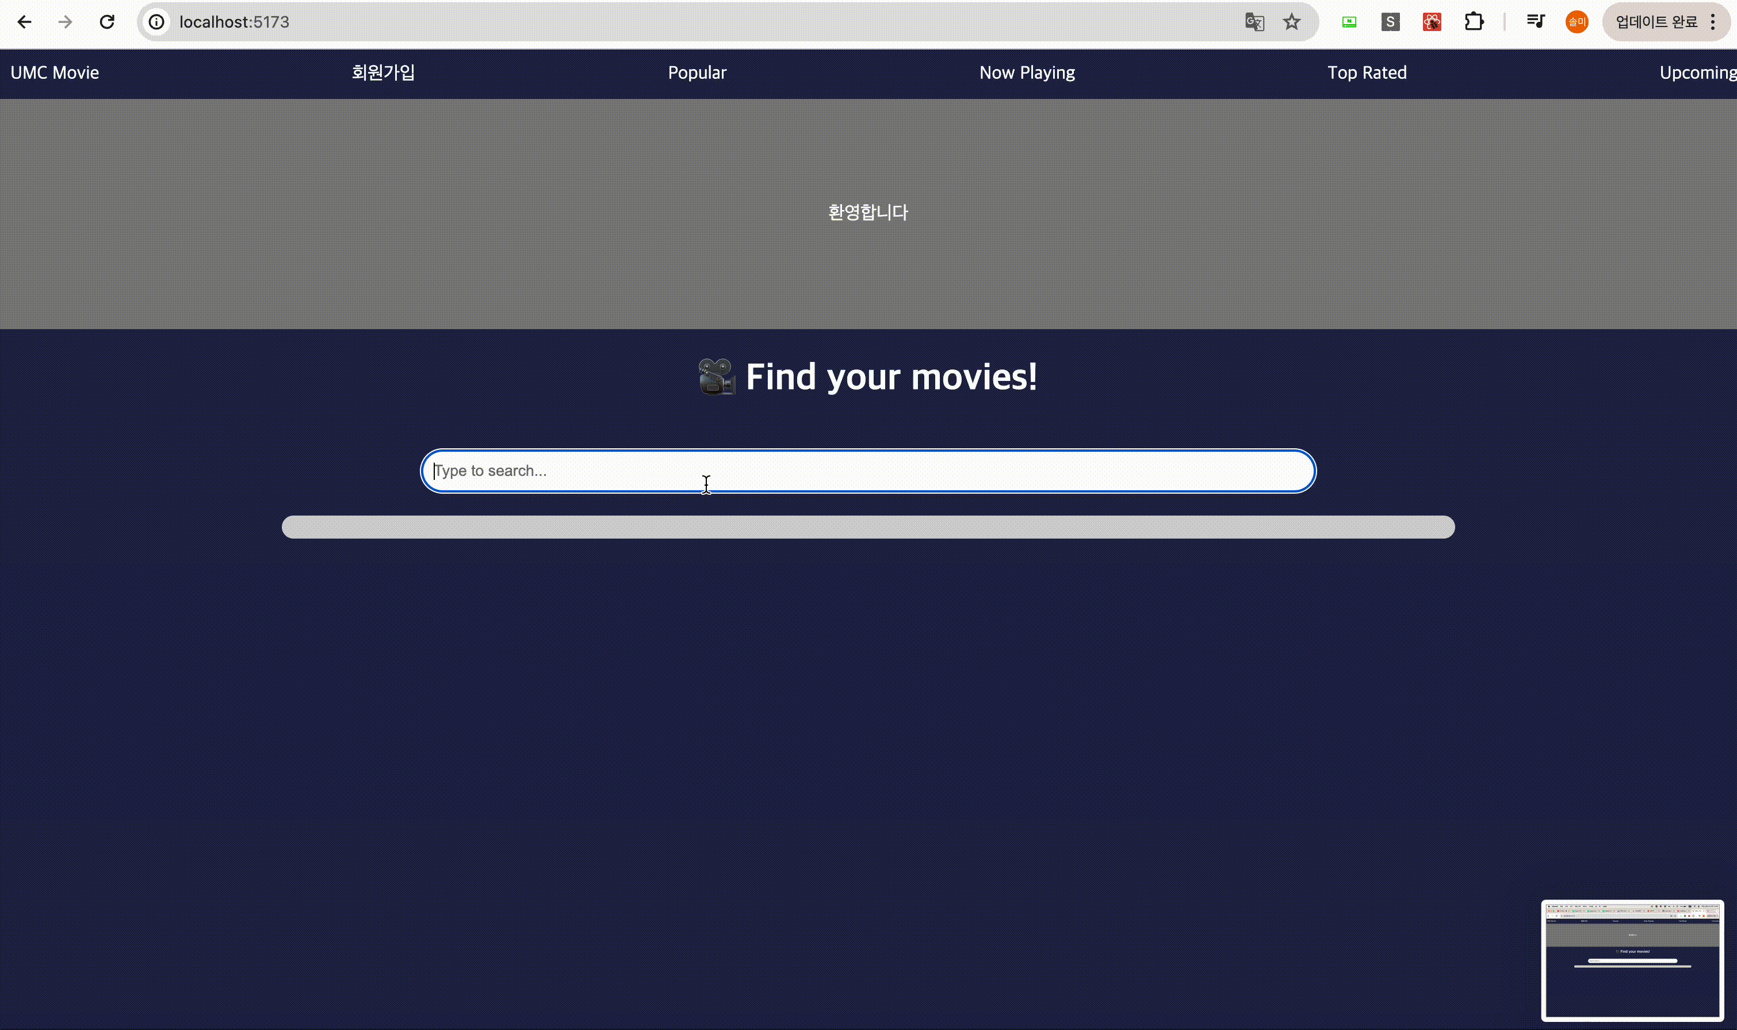This screenshot has height=1030, width=1737.
Task: Open the red React bug extension
Action: pos(1432,22)
